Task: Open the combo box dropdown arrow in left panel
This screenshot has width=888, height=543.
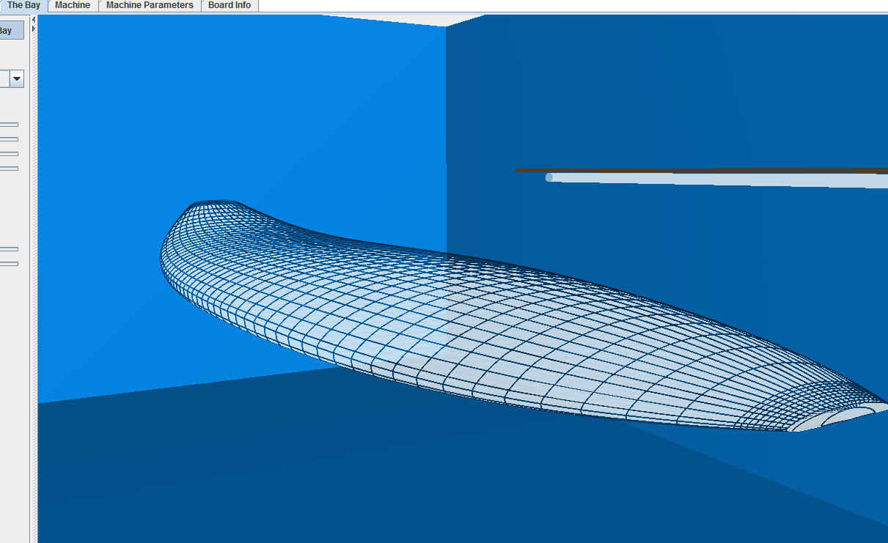Action: [17, 78]
